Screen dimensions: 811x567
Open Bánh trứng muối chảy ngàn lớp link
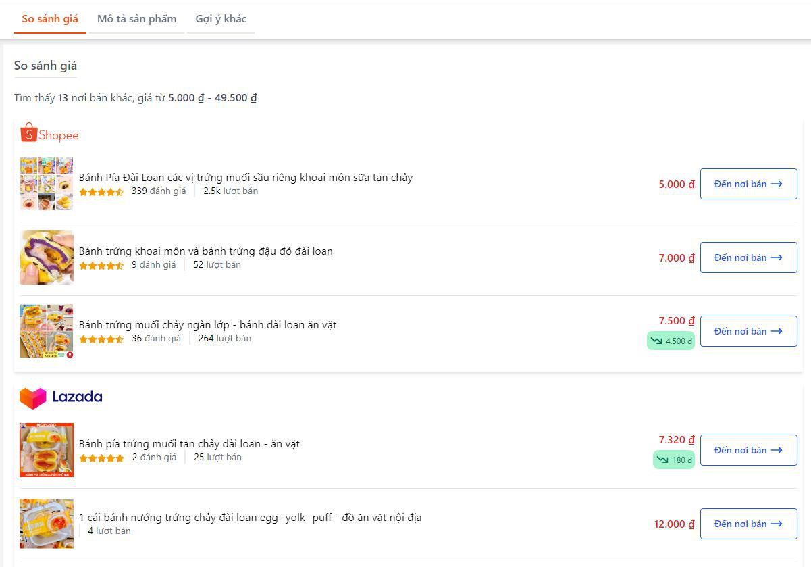tap(207, 325)
